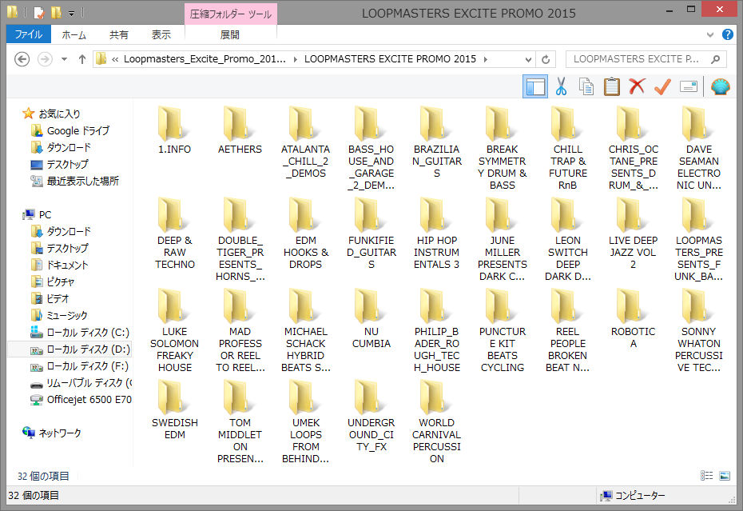
Task: Click the orange checkmark icon
Action: (662, 87)
